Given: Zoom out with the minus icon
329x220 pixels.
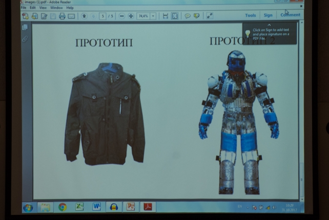Looking at the screenshot, I should click(121, 16).
